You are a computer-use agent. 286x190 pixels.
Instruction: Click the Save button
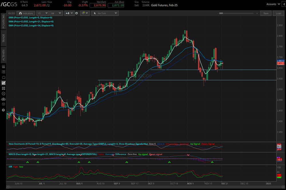tap(266, 13)
